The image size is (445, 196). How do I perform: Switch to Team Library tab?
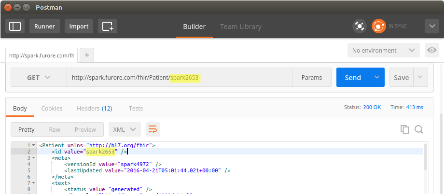[x=240, y=27]
